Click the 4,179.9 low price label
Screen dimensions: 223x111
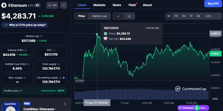point(80,80)
